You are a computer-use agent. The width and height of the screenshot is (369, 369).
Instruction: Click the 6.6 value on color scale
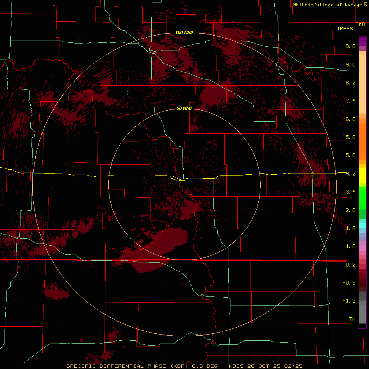click(x=351, y=119)
